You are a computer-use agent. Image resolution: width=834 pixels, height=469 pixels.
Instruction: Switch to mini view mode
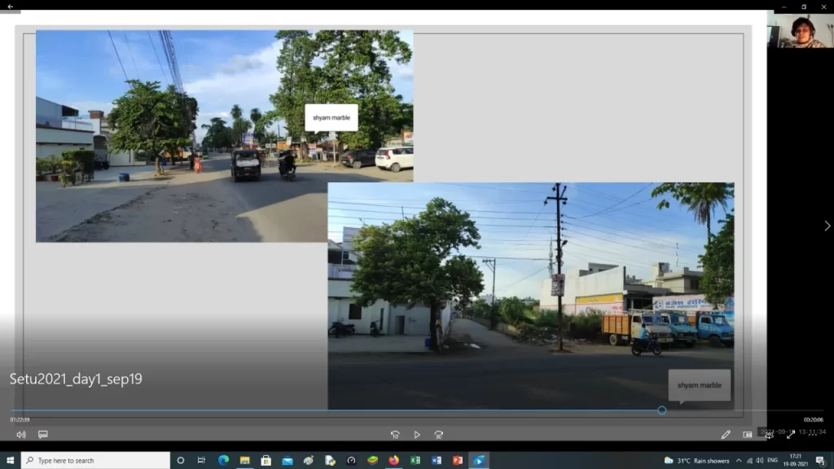pyautogui.click(x=748, y=435)
